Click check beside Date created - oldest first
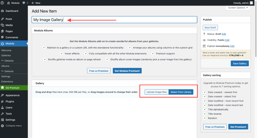The width and height of the screenshot is (257, 138). pyautogui.click(x=205, y=96)
